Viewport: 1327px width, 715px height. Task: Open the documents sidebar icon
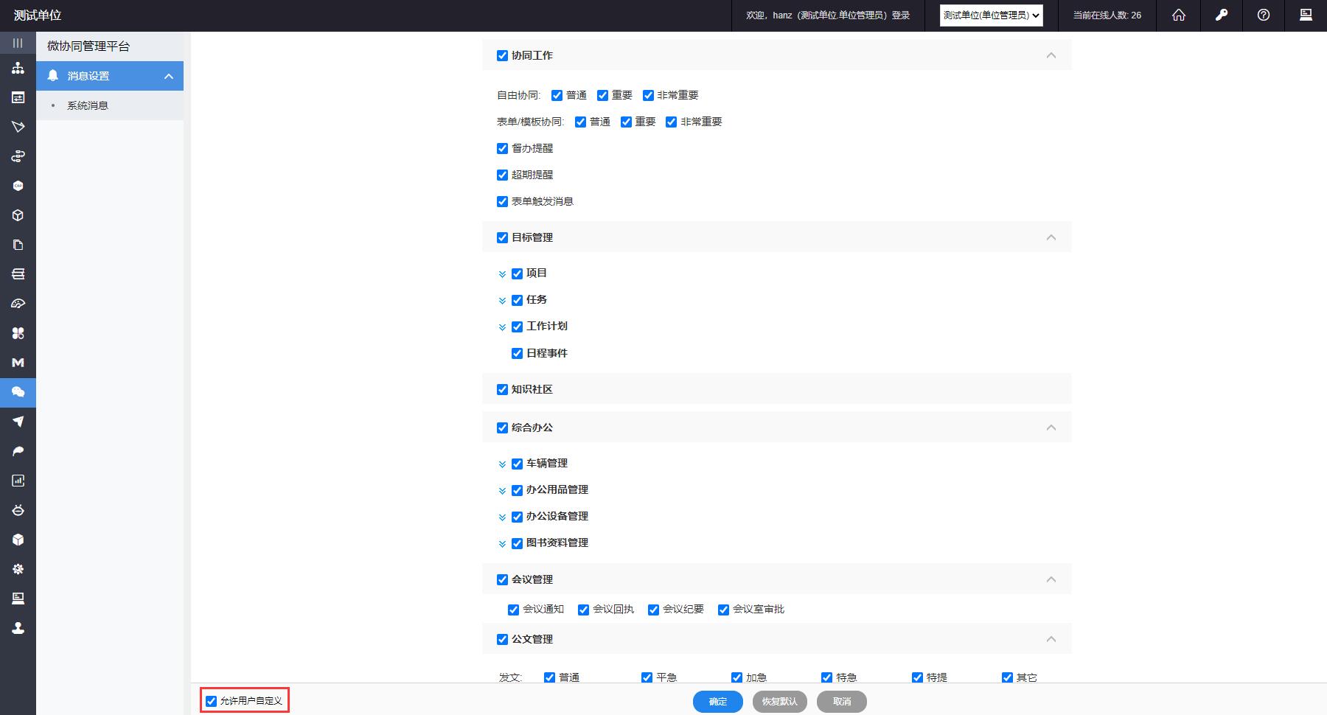point(18,245)
